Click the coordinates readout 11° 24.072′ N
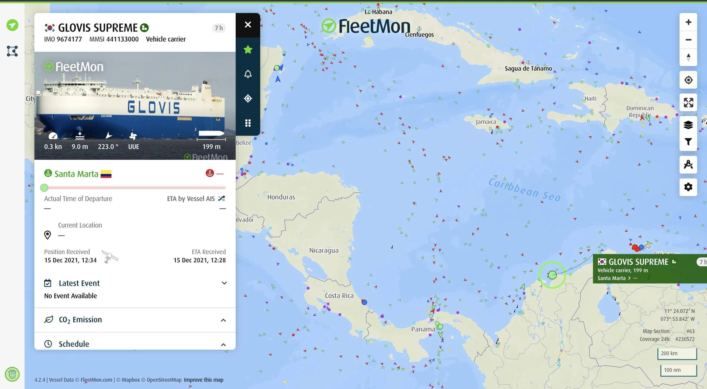 pyautogui.click(x=679, y=311)
